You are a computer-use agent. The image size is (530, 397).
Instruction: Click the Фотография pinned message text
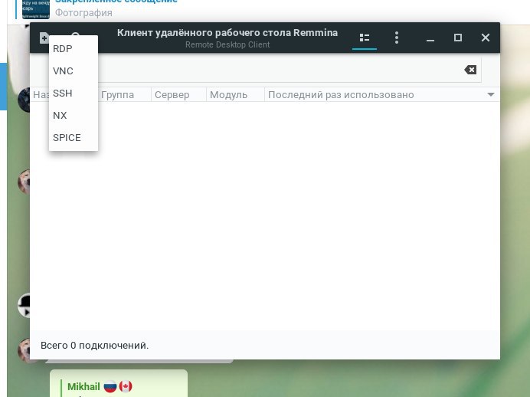(x=83, y=13)
